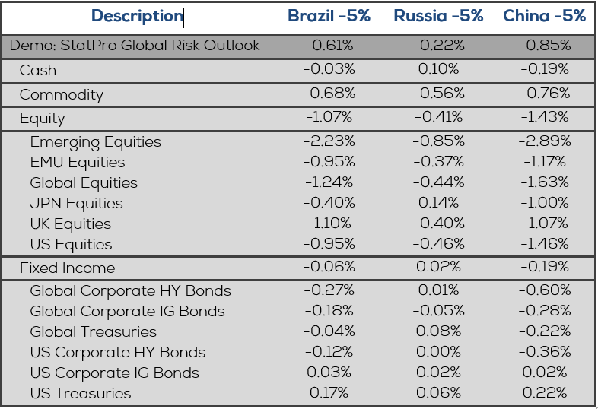
Task: Click the Global Equities row label
Action: [84, 183]
